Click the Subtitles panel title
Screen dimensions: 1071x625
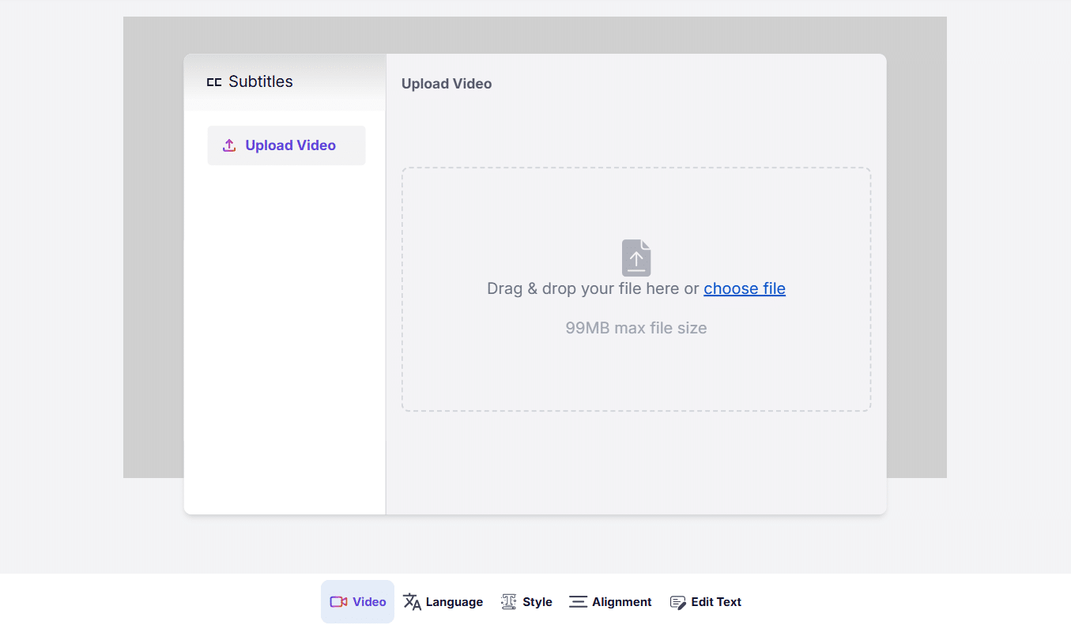pyautogui.click(x=260, y=81)
